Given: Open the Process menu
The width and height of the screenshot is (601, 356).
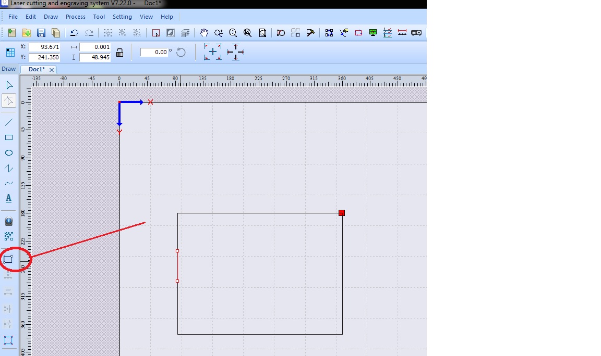Looking at the screenshot, I should tap(75, 17).
